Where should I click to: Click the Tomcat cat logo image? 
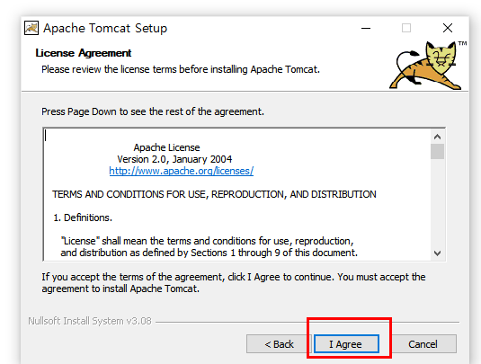[427, 66]
